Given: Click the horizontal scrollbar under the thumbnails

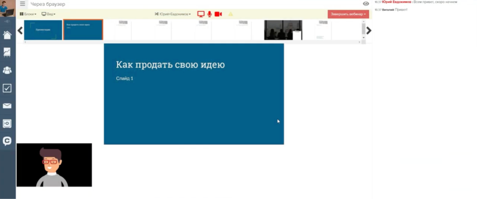Looking at the screenshot, I should point(193,42).
